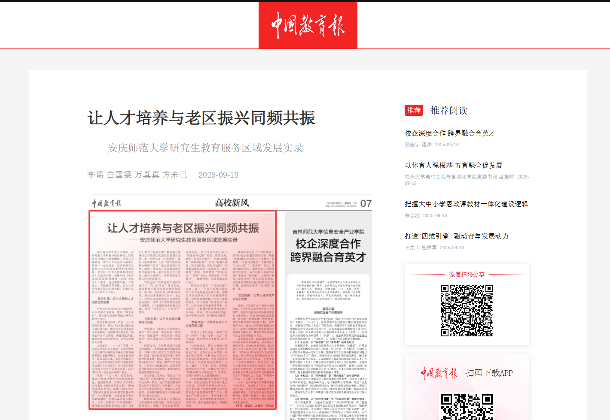Select the red highlighted article on newspaper page

(x=183, y=310)
